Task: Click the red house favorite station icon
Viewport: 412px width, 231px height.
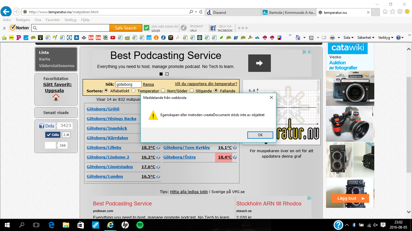Action: tap(56, 97)
